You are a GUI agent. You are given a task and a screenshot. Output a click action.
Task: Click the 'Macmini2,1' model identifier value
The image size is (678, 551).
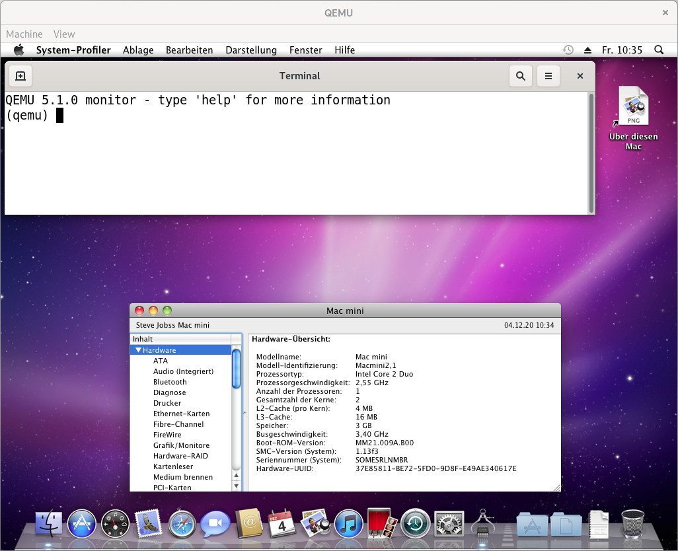click(376, 365)
